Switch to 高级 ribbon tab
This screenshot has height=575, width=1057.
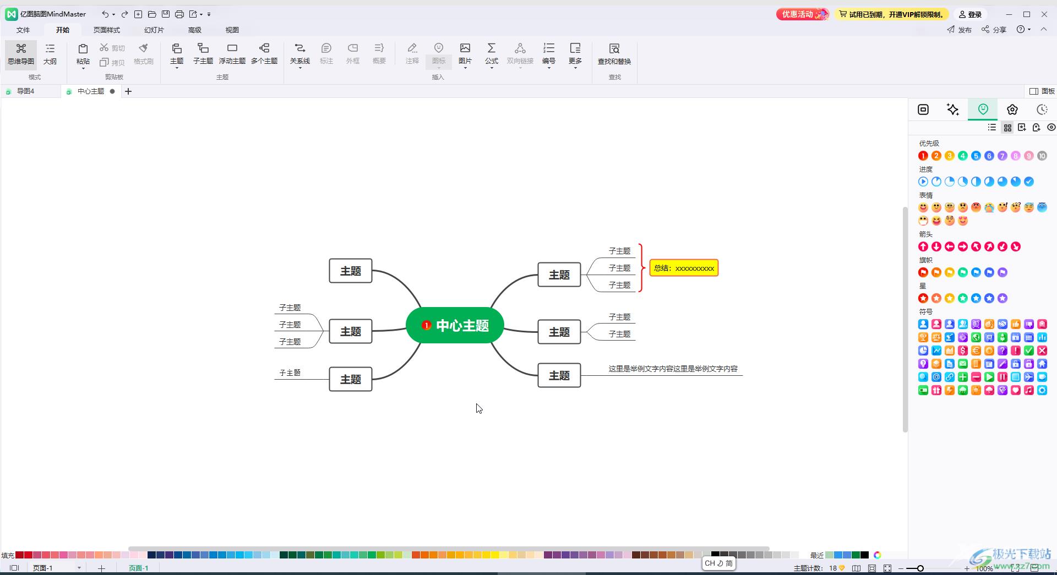tap(195, 30)
